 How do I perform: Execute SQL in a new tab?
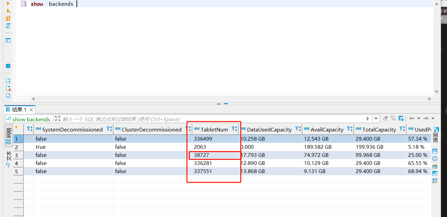pos(8,11)
